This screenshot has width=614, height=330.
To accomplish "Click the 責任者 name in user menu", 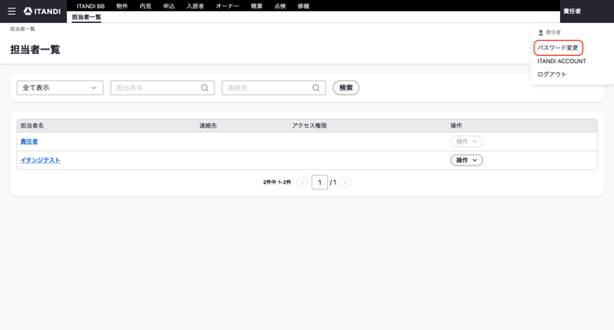I will pyautogui.click(x=553, y=32).
